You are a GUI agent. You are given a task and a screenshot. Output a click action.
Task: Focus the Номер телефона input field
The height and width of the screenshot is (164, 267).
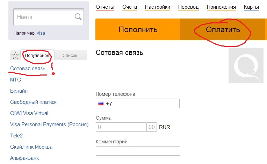click(x=142, y=104)
